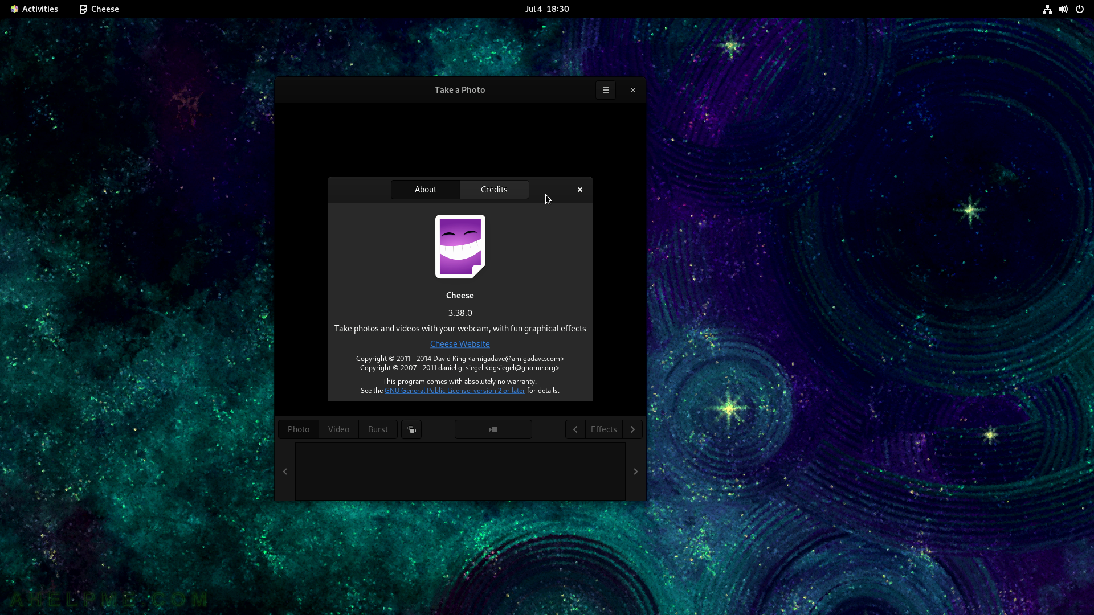Image resolution: width=1094 pixels, height=615 pixels.
Task: Open the Cheese app menu in top bar
Action: 99,9
